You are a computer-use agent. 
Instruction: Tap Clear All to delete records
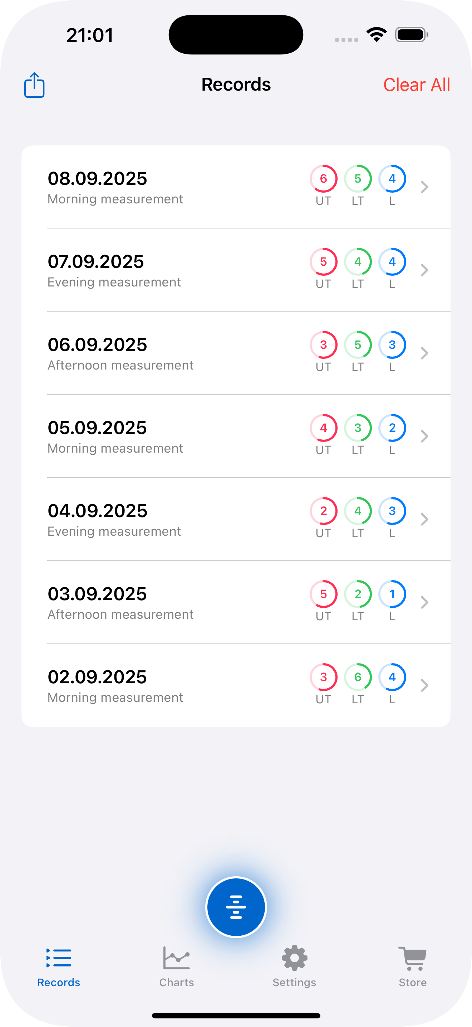pyautogui.click(x=416, y=85)
